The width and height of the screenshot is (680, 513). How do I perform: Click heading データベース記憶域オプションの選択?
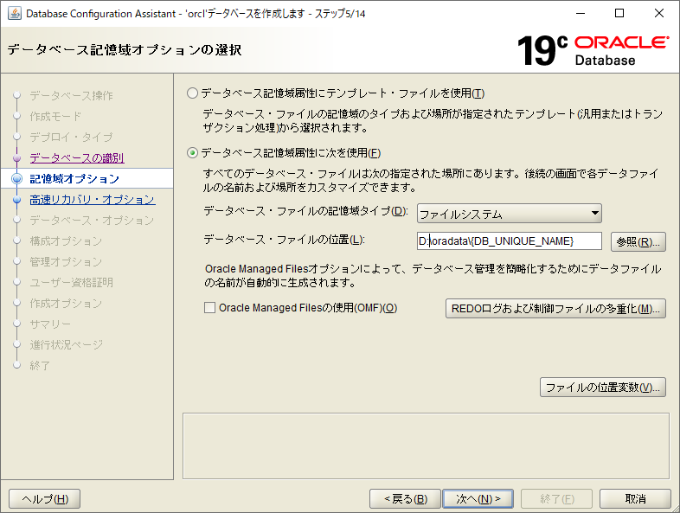pyautogui.click(x=125, y=49)
